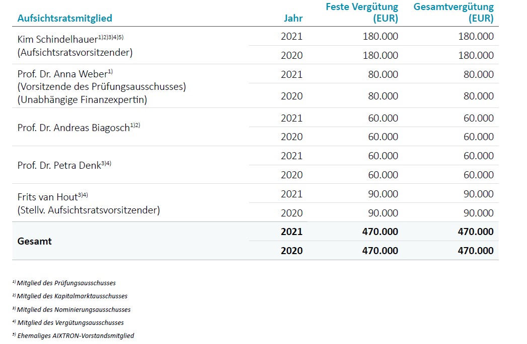Click the Mitglied des Prüfungsausschusses footnote
This screenshot has height=344, width=527.
coord(66,283)
